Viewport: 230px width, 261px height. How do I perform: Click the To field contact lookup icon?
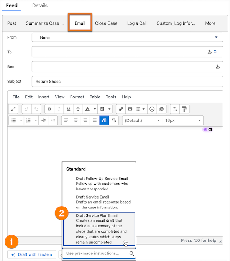210,52
